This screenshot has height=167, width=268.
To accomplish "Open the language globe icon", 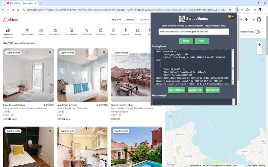I will (x=246, y=20).
